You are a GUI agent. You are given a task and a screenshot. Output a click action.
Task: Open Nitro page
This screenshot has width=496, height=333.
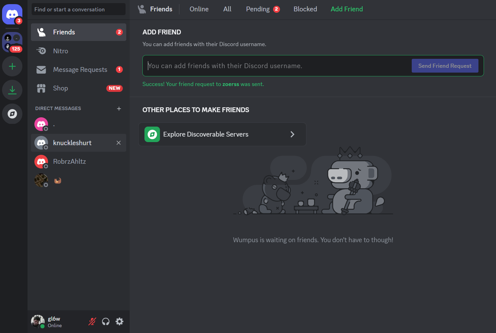[78, 51]
